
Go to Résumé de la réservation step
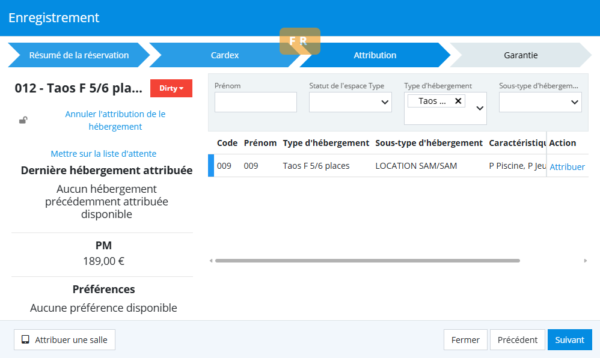[79, 55]
